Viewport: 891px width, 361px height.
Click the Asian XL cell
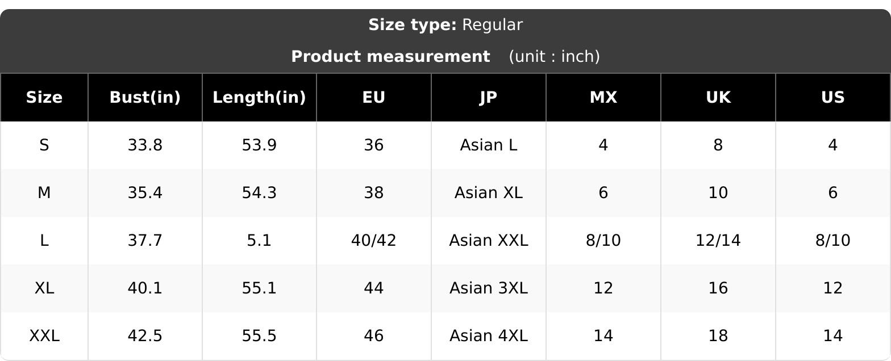click(489, 193)
